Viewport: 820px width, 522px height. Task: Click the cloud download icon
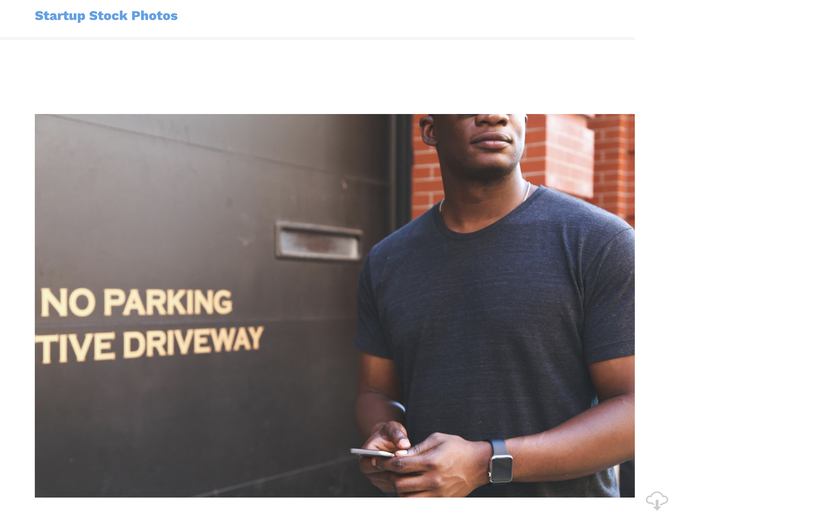click(657, 501)
